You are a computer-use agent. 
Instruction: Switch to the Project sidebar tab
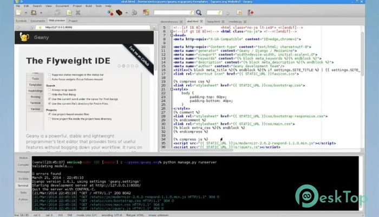(x=73, y=21)
